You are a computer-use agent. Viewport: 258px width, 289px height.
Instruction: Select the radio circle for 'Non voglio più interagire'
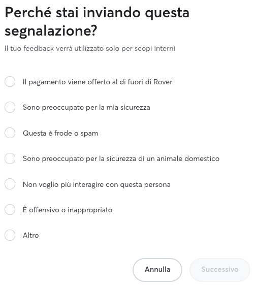tap(10, 184)
